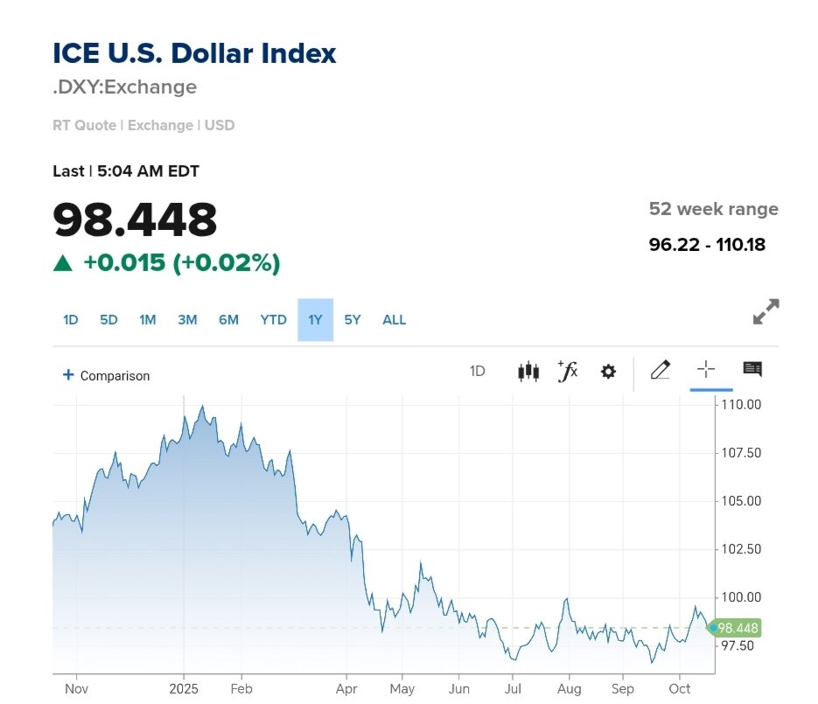The height and width of the screenshot is (704, 818).
Task: Click the highlighted 1Y range tab
Action: 315,320
